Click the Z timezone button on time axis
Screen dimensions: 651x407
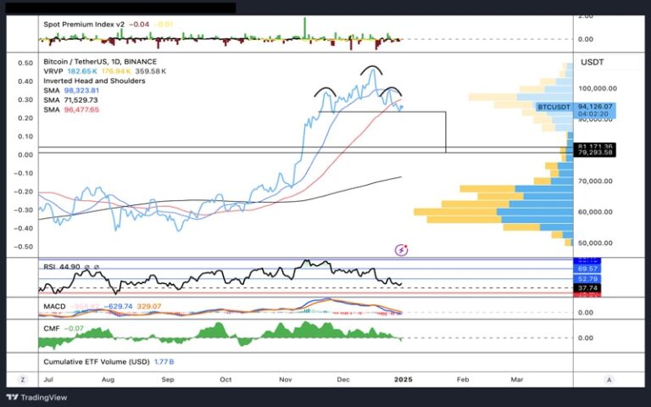23,380
